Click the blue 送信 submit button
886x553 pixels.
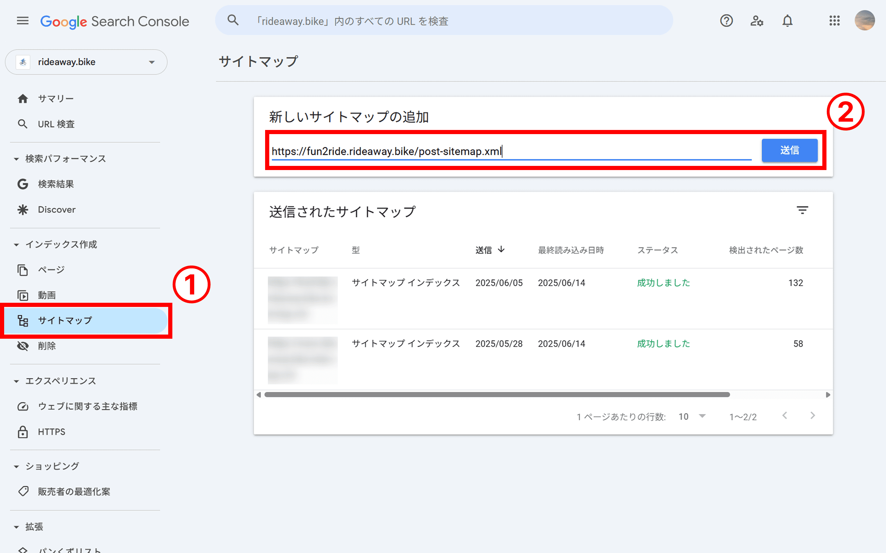click(789, 150)
